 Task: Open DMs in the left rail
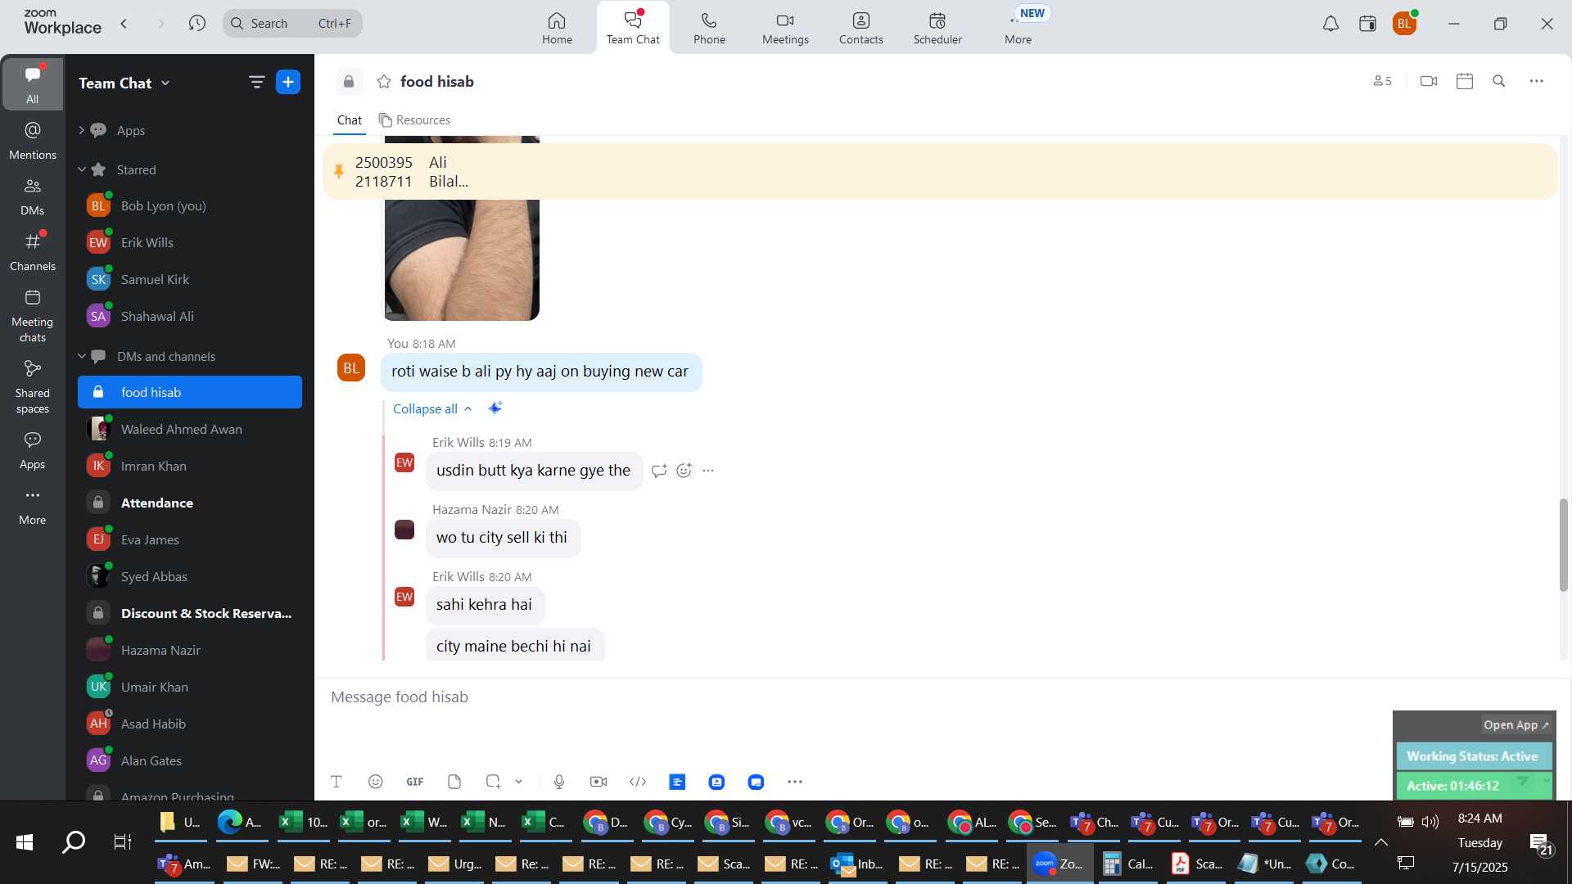[x=33, y=196]
